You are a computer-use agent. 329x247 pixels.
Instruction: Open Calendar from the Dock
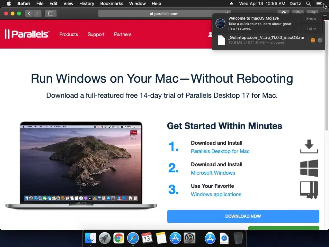[x=147, y=238]
